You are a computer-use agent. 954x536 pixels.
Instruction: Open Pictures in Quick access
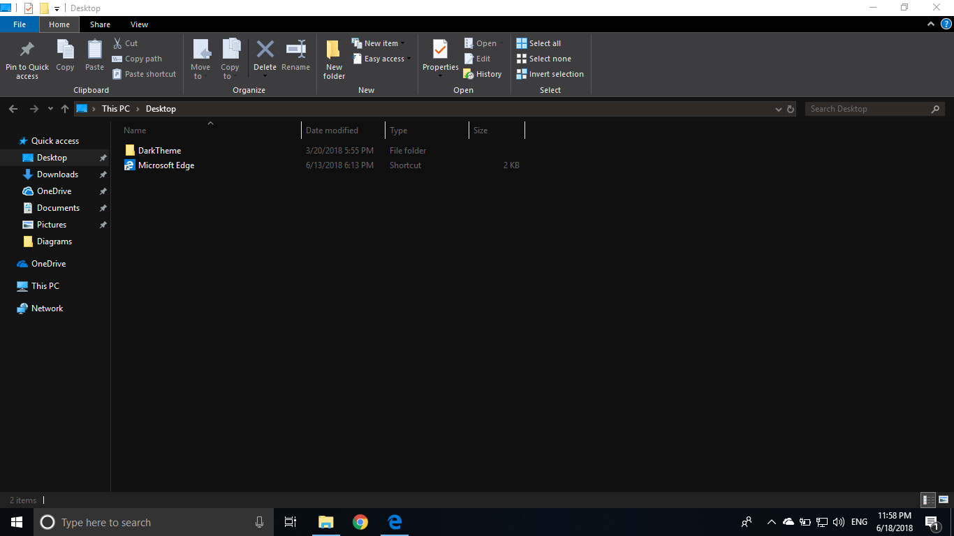[52, 225]
